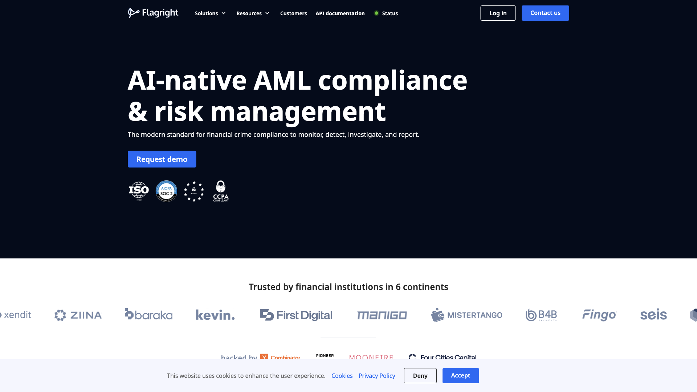Open the Privacy Policy link
This screenshot has height=392, width=697.
coord(377,375)
